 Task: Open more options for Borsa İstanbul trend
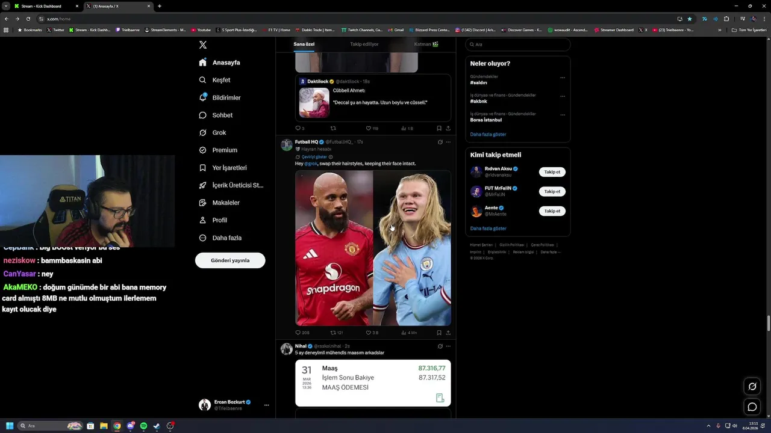click(x=563, y=115)
